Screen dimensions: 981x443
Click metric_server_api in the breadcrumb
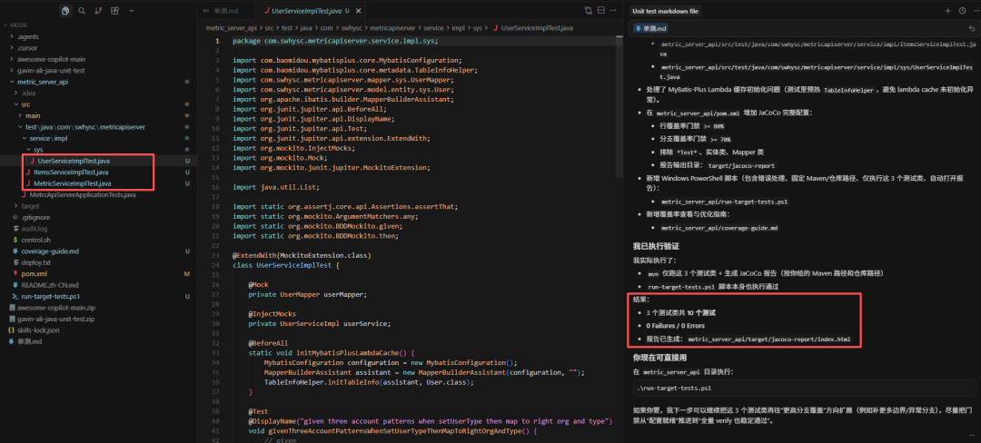click(x=231, y=28)
